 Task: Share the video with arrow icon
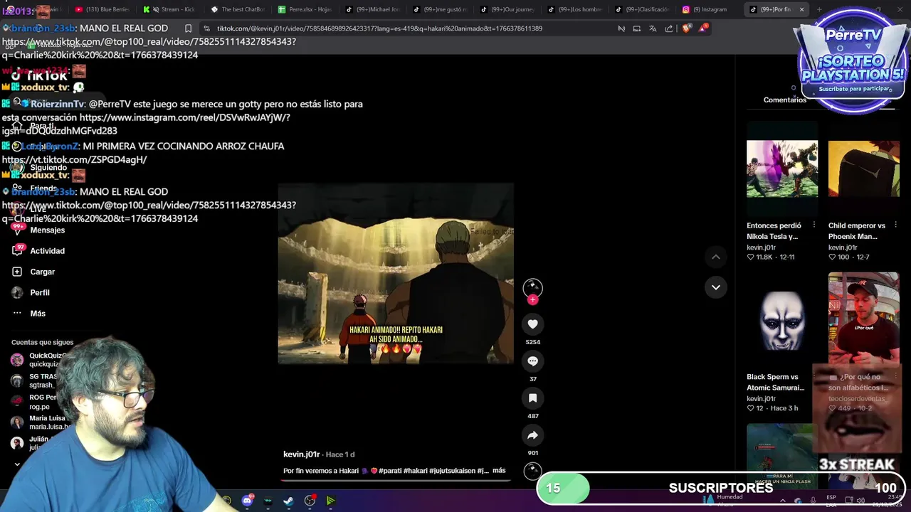click(x=532, y=435)
